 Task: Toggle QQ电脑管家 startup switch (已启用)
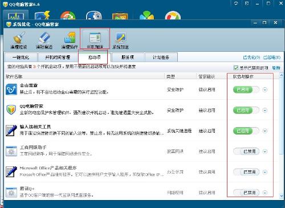(246, 110)
